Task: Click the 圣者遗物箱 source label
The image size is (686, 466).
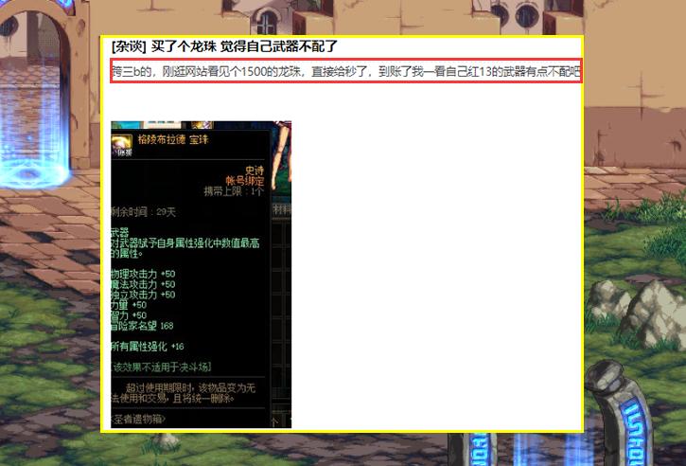Action: point(140,419)
